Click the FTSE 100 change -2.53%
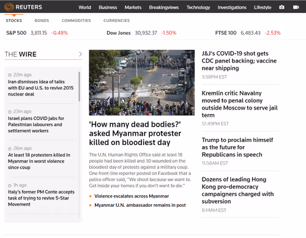This screenshot has height=238, width=306. point(273,33)
